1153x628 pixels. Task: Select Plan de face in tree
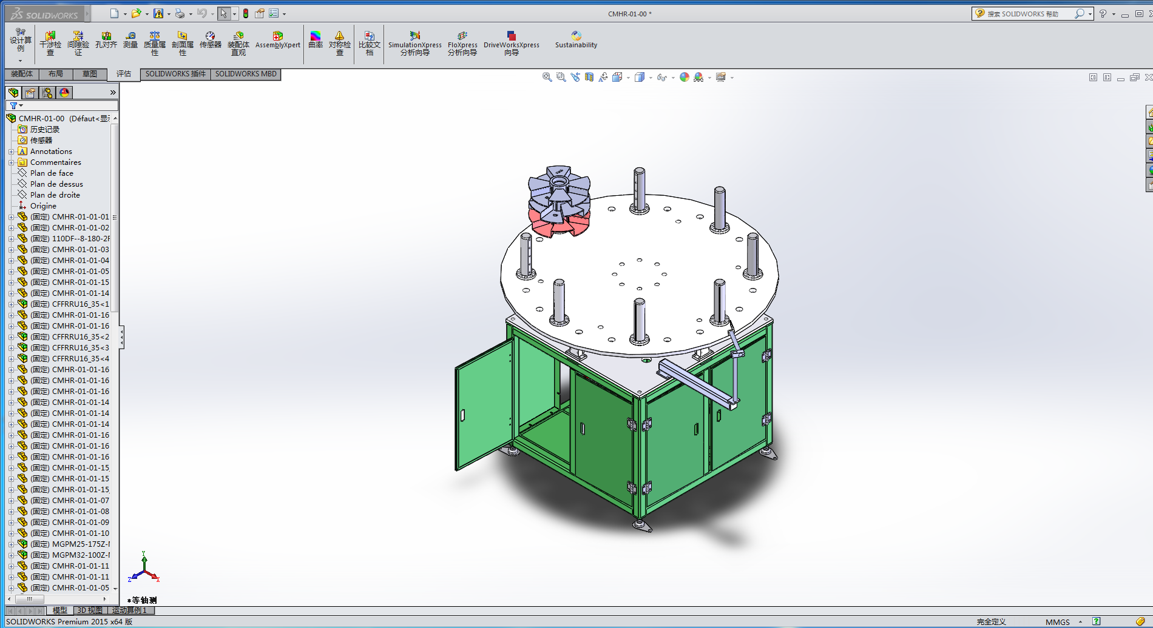[x=52, y=173]
